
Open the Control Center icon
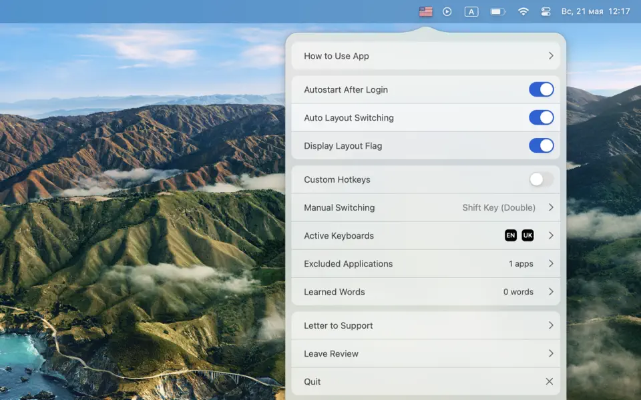pos(546,11)
